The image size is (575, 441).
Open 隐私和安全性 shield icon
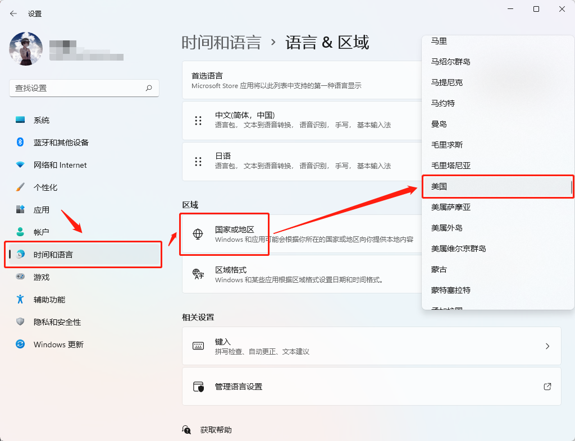click(x=20, y=321)
